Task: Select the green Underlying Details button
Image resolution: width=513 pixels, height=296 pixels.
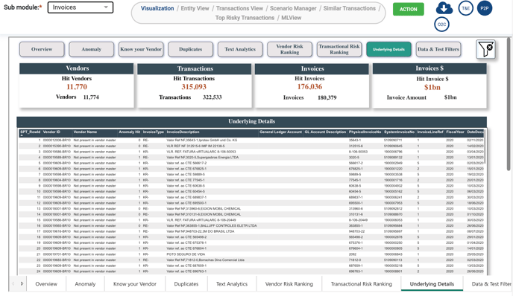Action: click(x=388, y=49)
